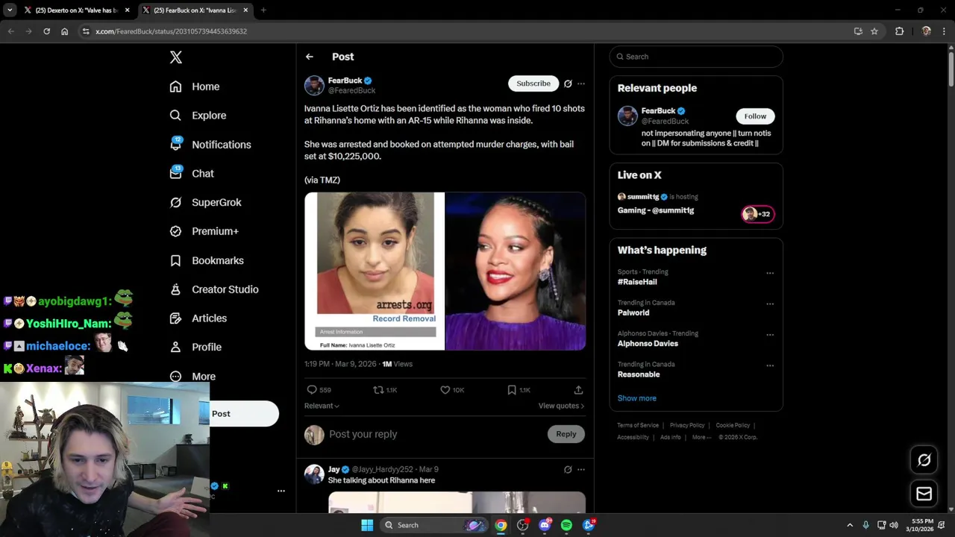Click the share icon on the post

578,390
